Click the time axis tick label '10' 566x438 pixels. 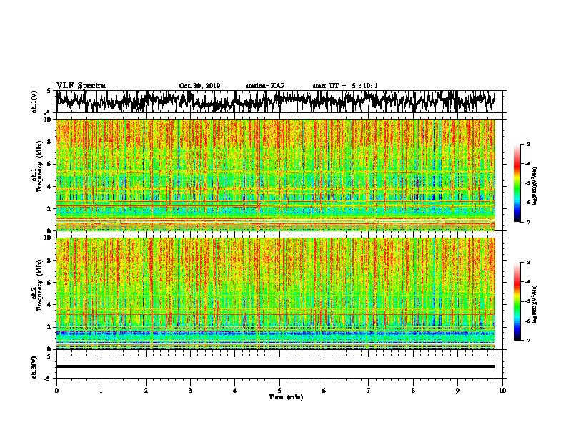tap(502, 390)
